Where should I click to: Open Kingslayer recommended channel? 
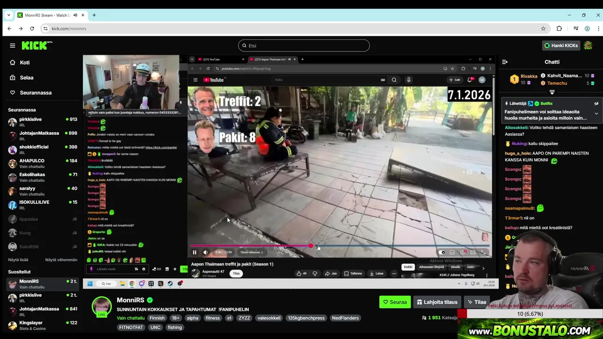click(x=42, y=325)
